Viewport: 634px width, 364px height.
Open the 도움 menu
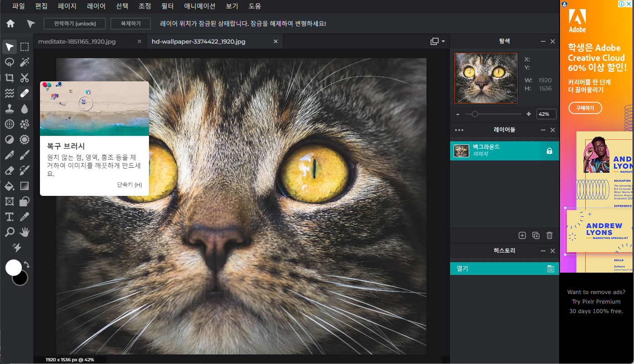255,6
